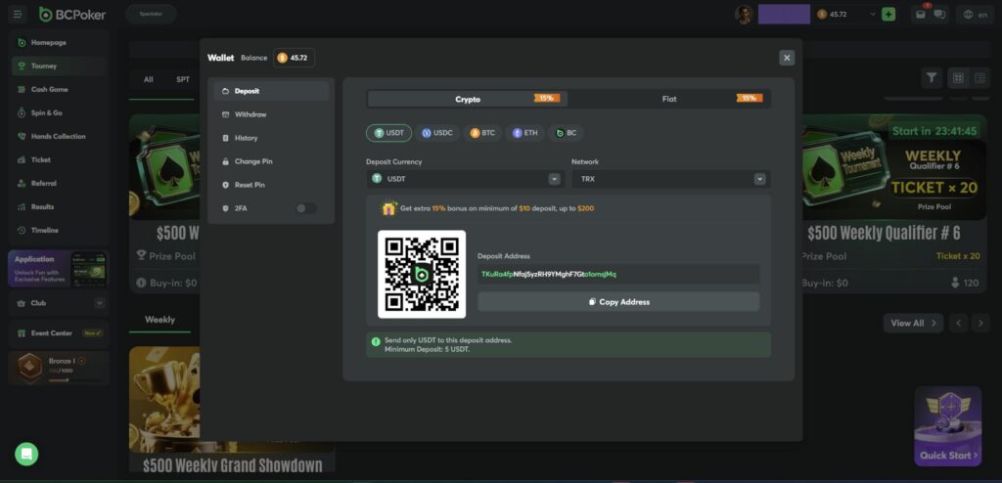Screen dimensions: 1002x483
Task: Switch to the Crypto tab
Action: click(468, 99)
